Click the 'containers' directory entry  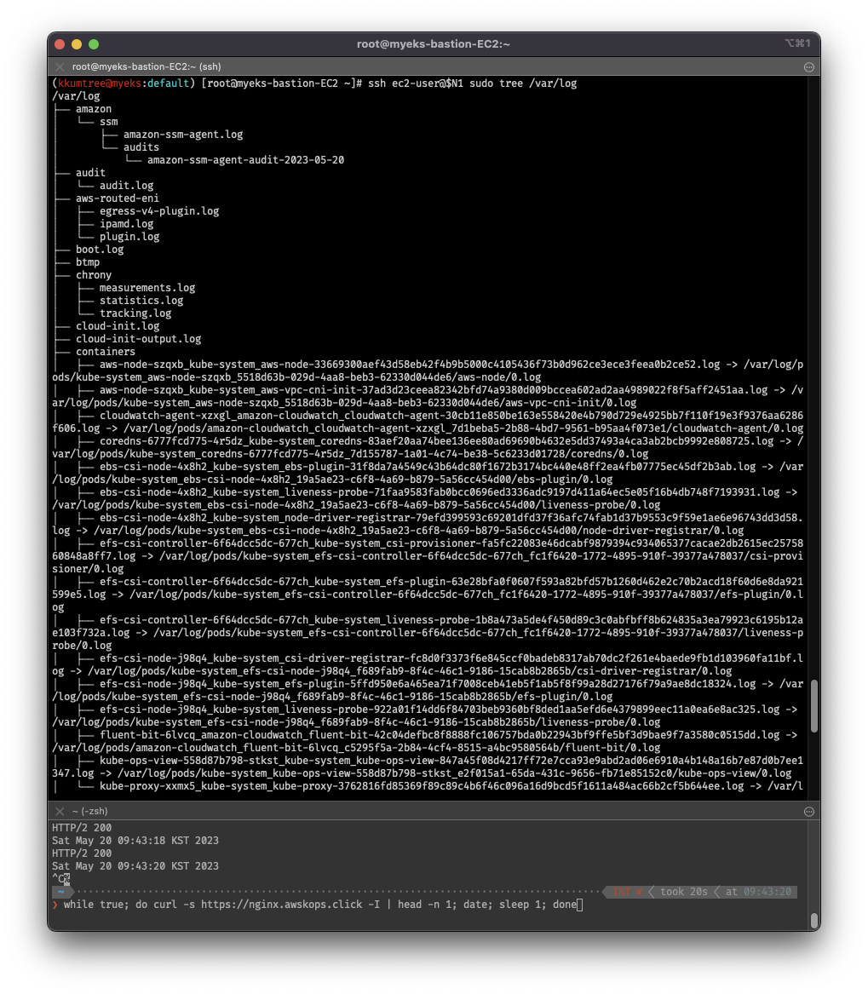click(x=106, y=352)
